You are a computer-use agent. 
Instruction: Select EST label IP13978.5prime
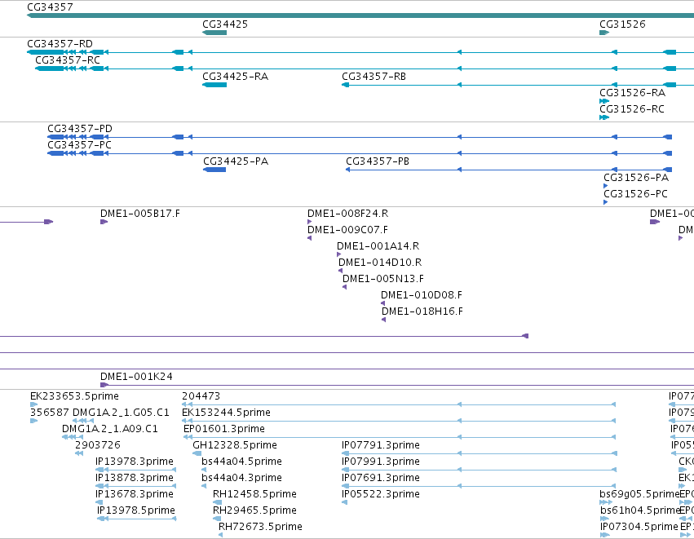[x=136, y=511]
